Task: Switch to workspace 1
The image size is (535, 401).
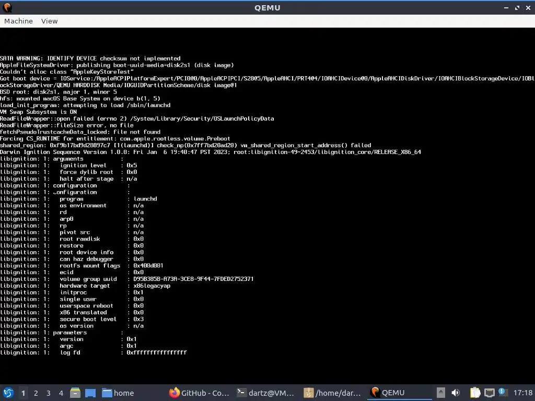Action: point(23,393)
